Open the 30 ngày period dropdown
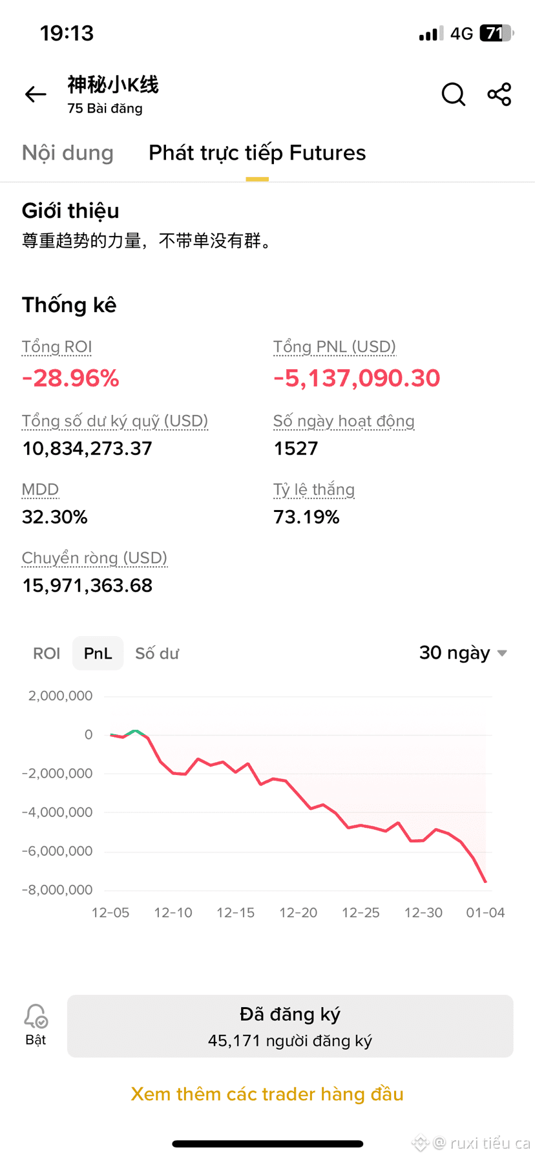 click(463, 653)
